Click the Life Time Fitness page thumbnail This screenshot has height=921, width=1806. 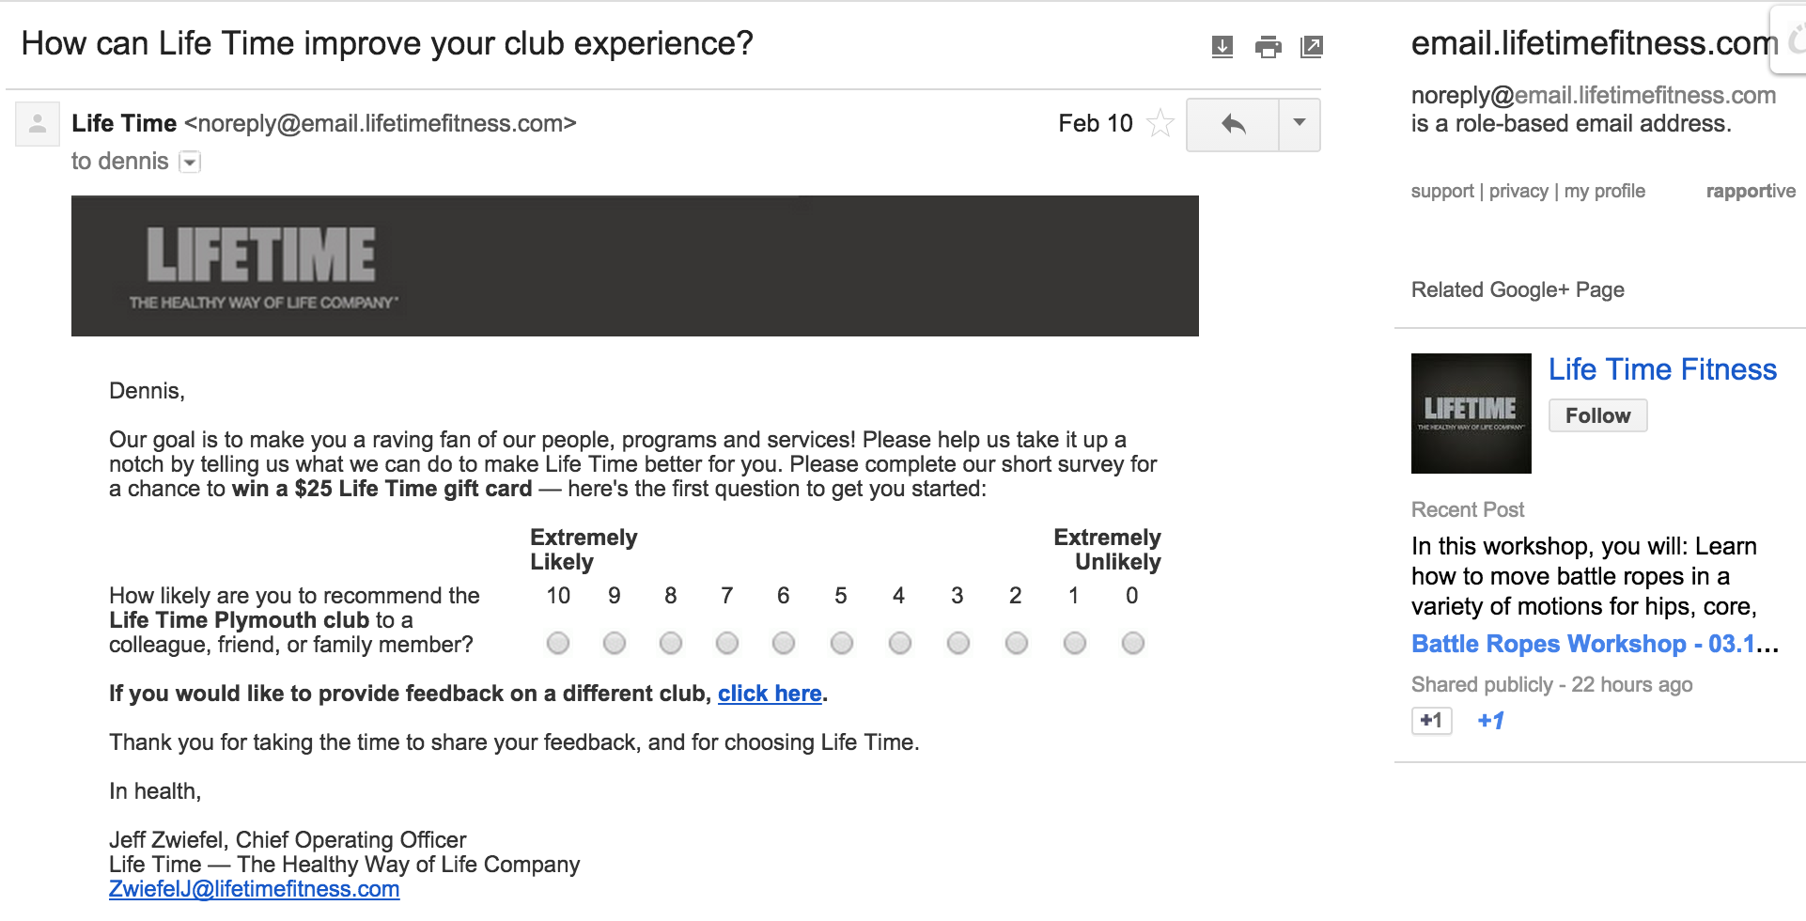(1471, 413)
